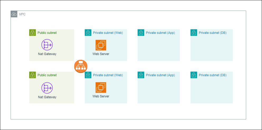
Task: Click the upper Nat Gateway text label
Action: coord(47,54)
